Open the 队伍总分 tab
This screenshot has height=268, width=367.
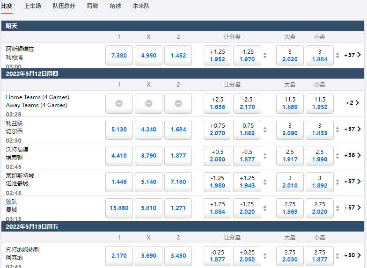(x=64, y=6)
